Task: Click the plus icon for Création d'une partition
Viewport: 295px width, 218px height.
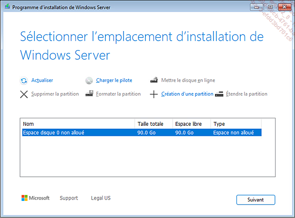Action: pos(153,94)
